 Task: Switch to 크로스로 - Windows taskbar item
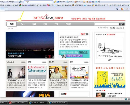(x=38, y=102)
